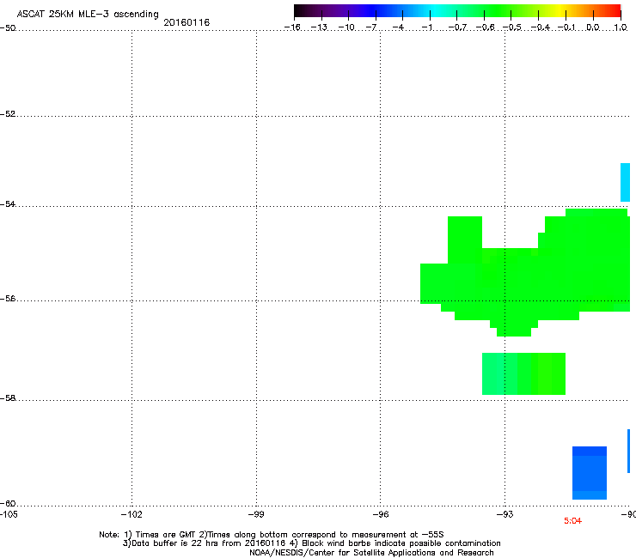Click the dark blue data block near -60

590,473
